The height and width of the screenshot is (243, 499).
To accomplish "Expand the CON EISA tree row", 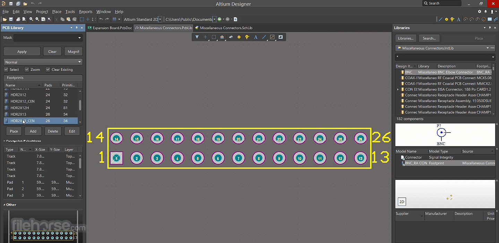I will click(x=398, y=90).
